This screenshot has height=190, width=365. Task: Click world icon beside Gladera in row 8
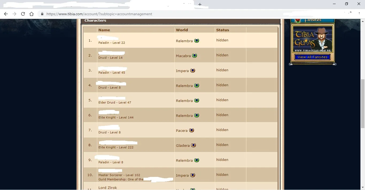[x=193, y=145]
